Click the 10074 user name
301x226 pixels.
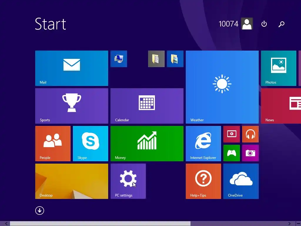(x=228, y=24)
